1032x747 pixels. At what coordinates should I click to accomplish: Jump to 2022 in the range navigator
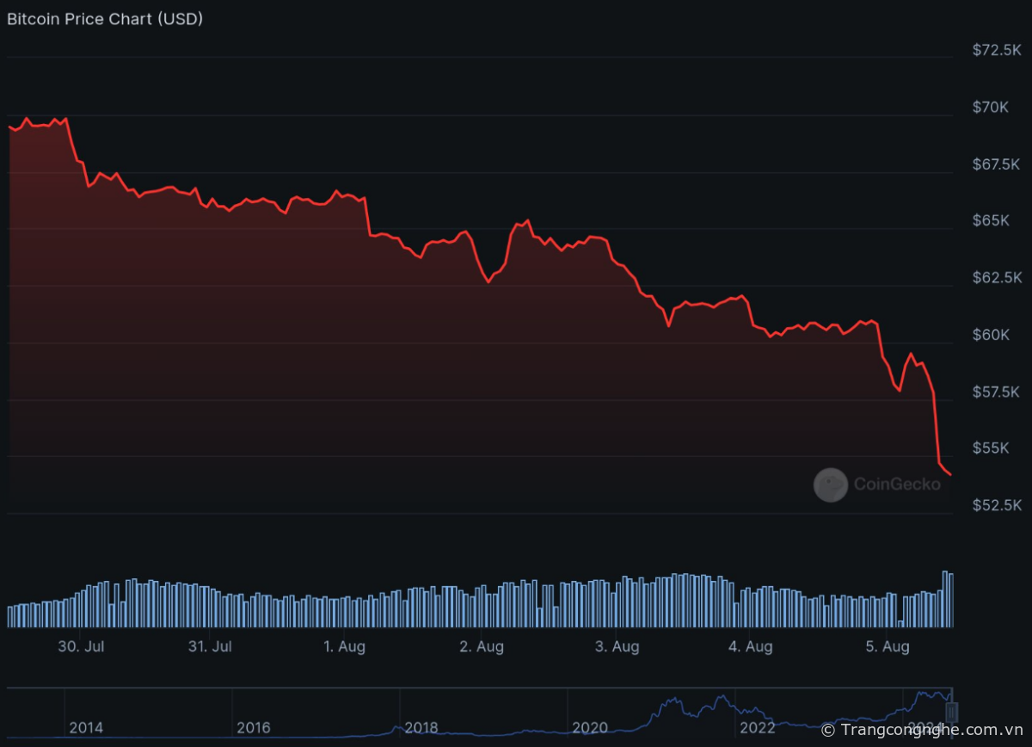[x=758, y=728]
